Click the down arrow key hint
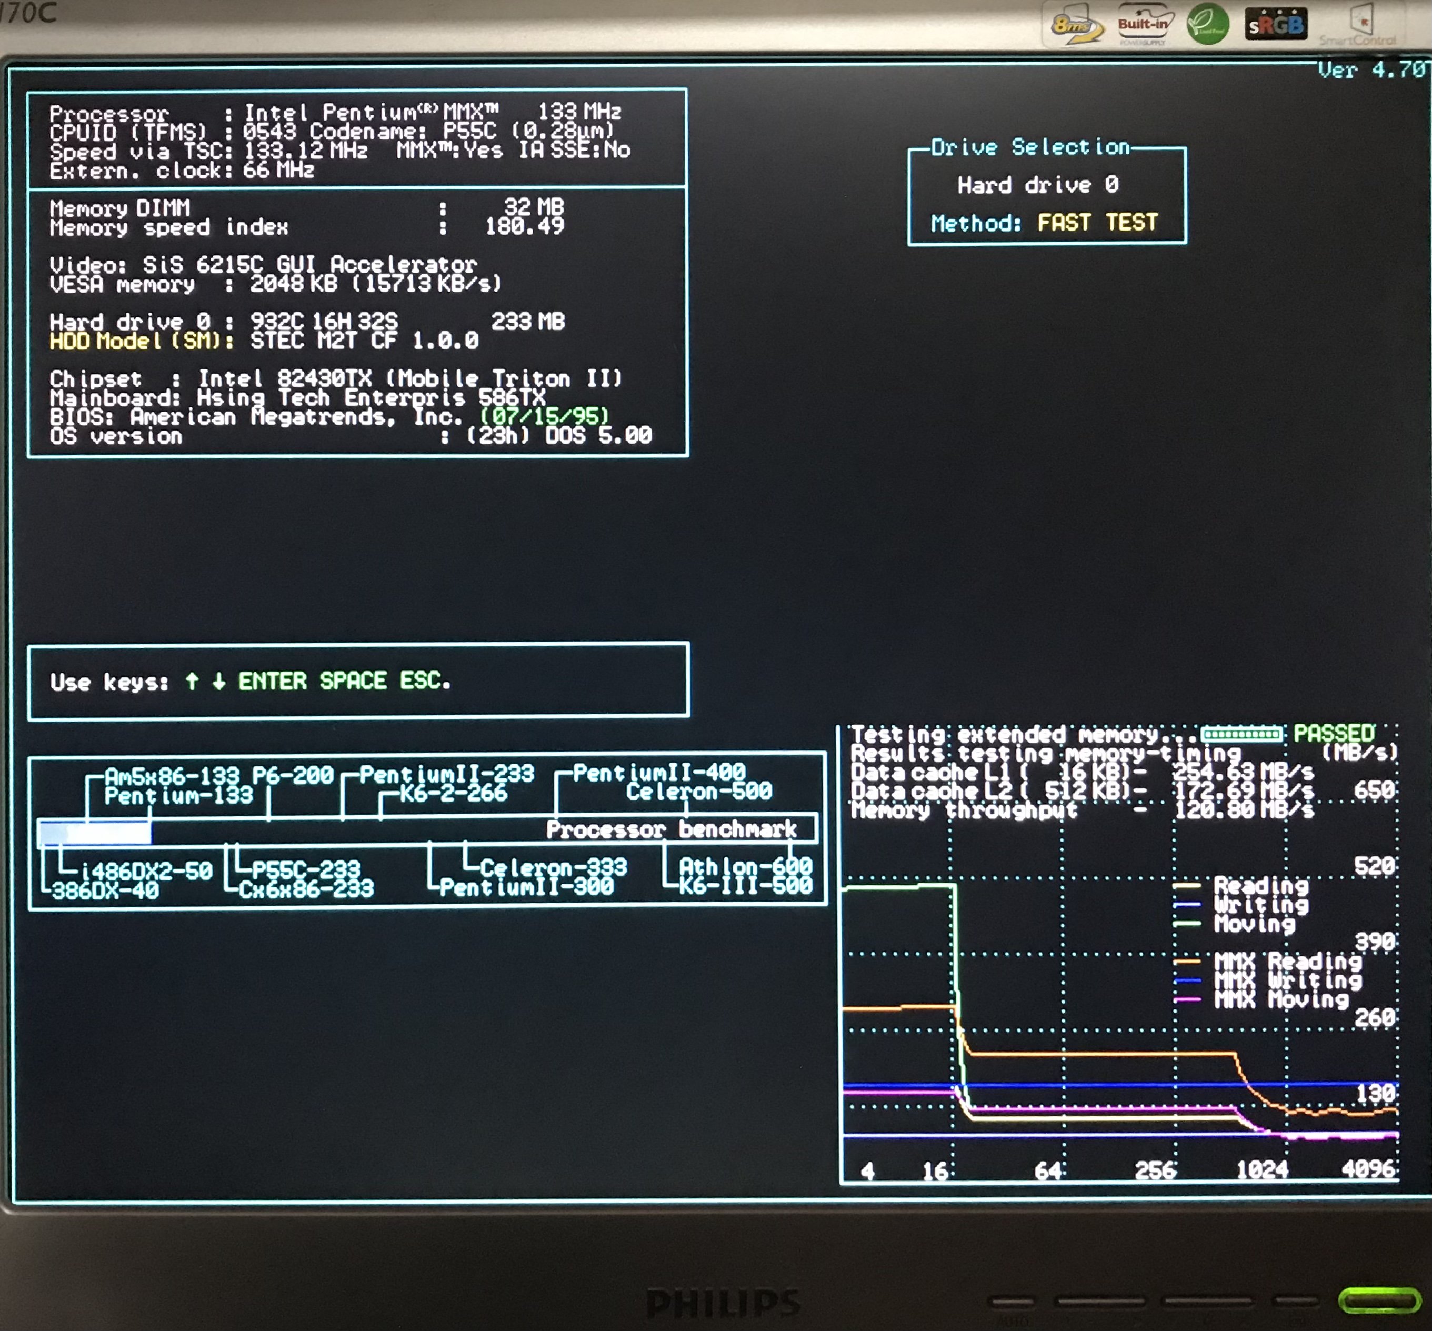The width and height of the screenshot is (1432, 1331). point(218,680)
